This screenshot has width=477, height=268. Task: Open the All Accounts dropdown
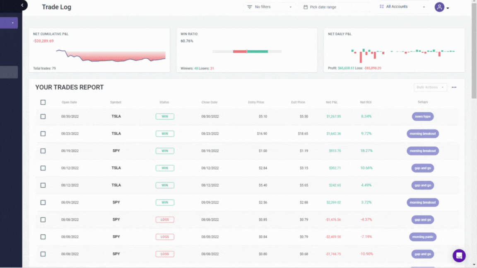[402, 7]
